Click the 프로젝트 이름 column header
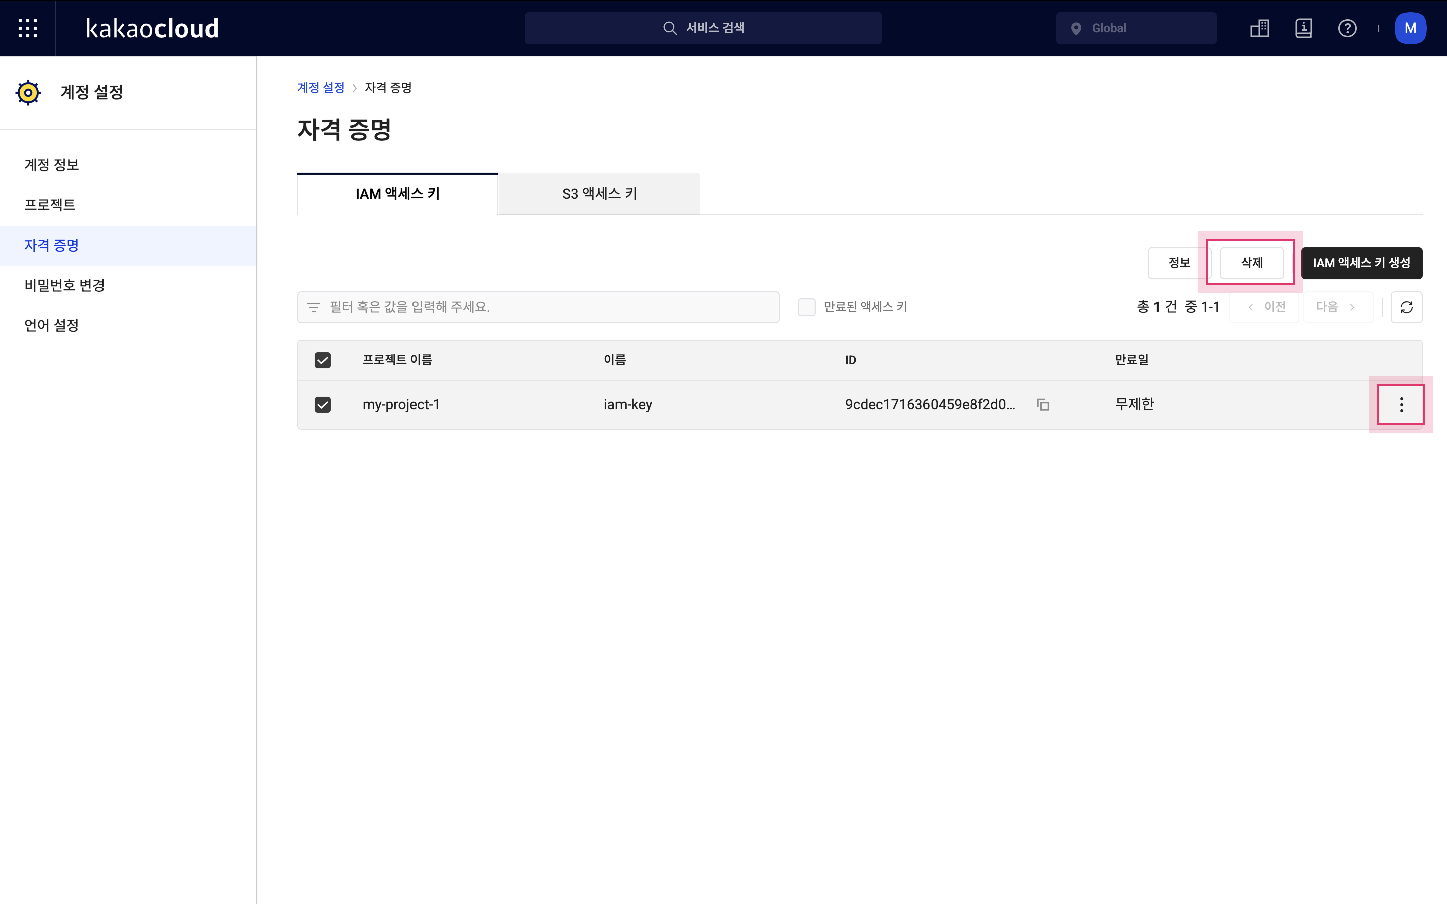Viewport: 1447px width, 904px height. 397,360
